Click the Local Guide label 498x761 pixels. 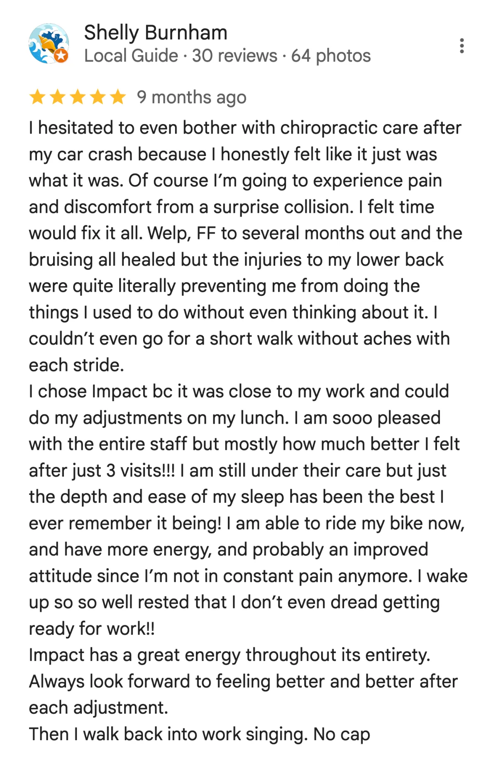tap(131, 56)
